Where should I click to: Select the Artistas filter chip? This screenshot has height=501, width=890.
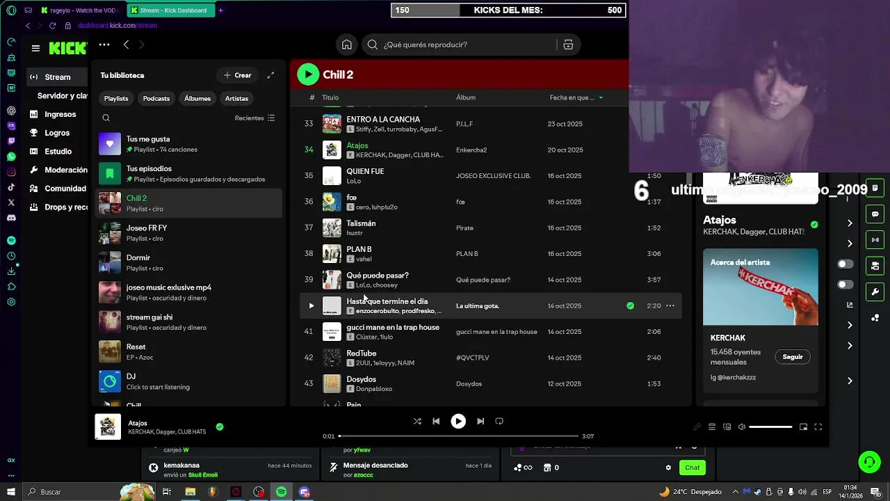236,98
